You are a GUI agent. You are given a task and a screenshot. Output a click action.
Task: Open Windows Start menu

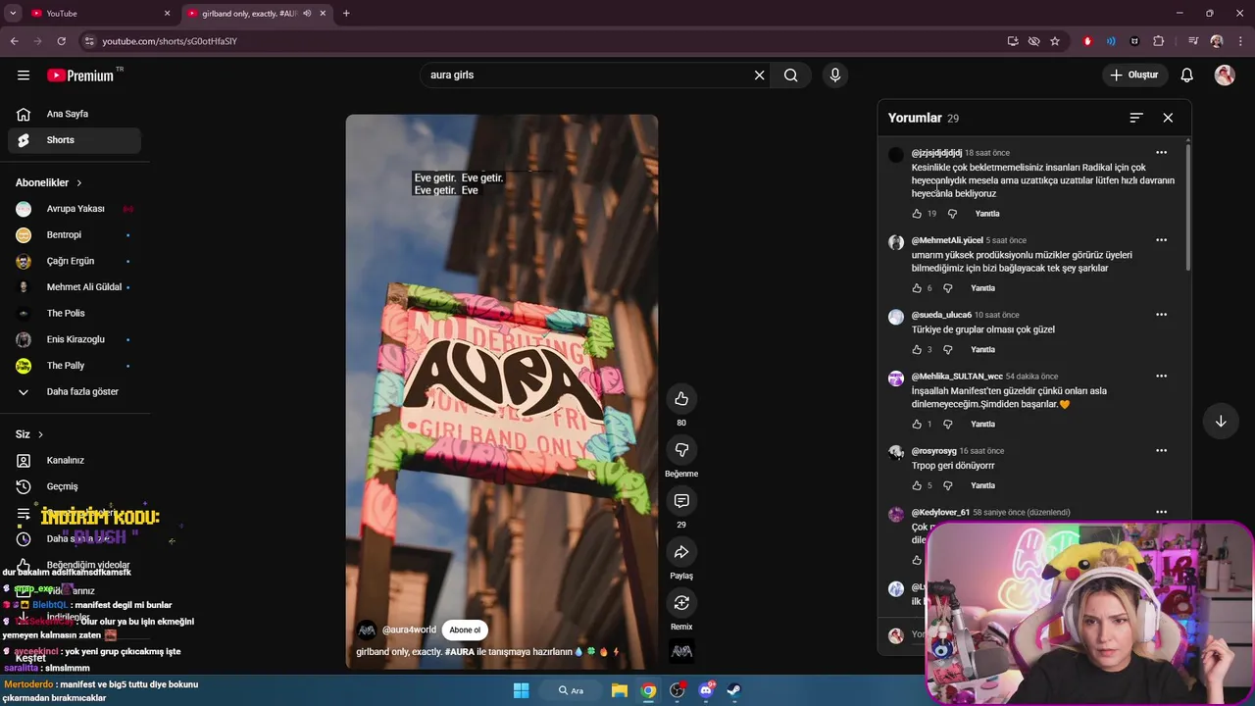pos(521,690)
